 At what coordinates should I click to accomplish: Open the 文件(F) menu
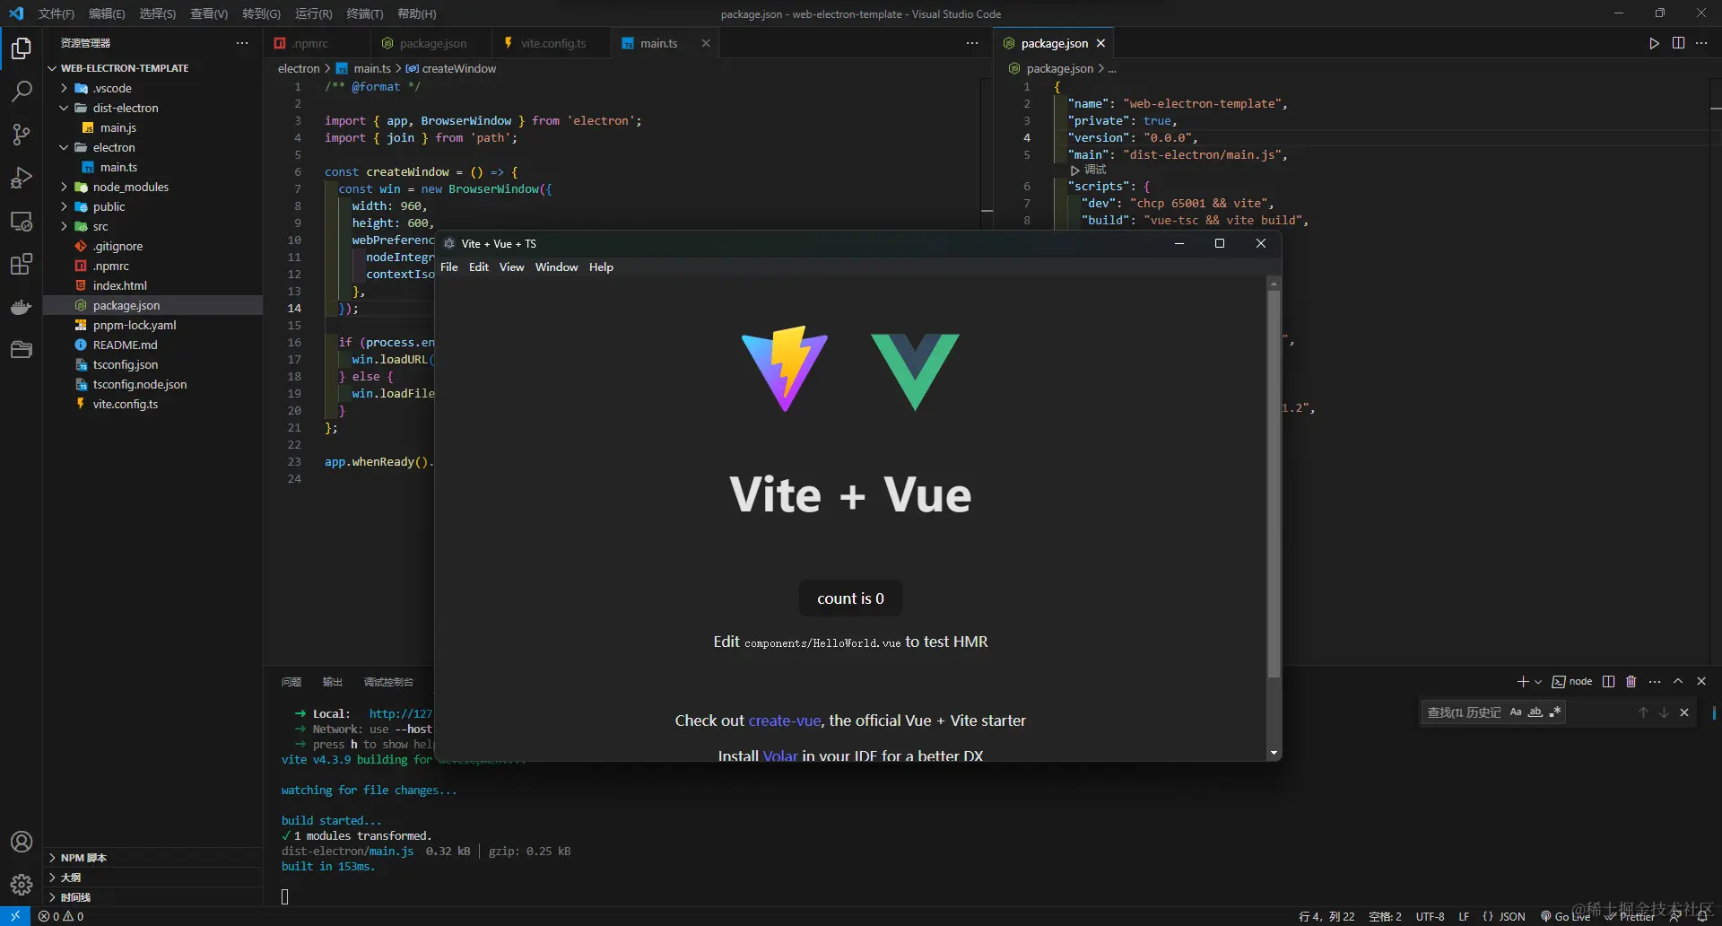pyautogui.click(x=57, y=13)
